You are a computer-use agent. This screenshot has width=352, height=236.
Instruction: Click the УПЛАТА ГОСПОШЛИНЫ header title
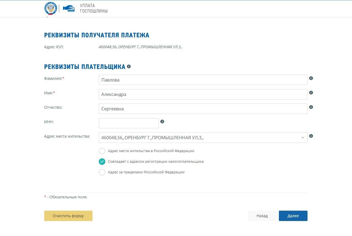point(94,8)
